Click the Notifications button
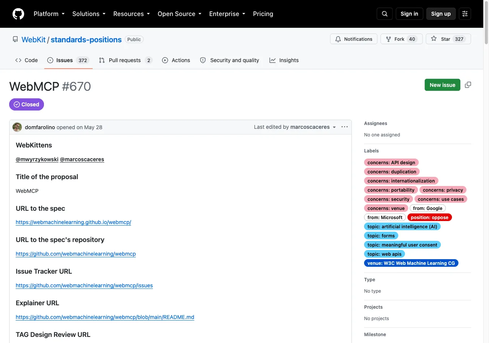The image size is (489, 343). coord(354,39)
